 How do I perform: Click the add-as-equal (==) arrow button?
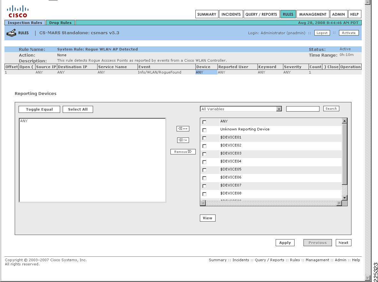[x=183, y=129]
